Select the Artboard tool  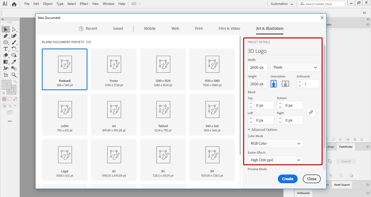click(6, 75)
